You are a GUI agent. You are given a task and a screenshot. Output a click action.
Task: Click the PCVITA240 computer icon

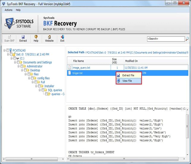tap(10, 50)
